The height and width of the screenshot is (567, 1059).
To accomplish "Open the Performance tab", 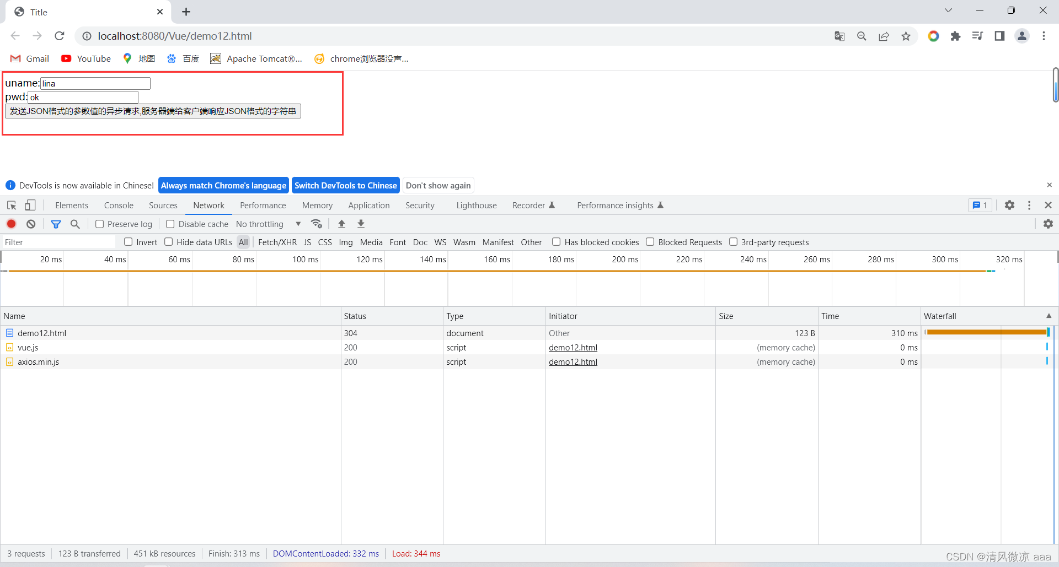I will click(263, 205).
